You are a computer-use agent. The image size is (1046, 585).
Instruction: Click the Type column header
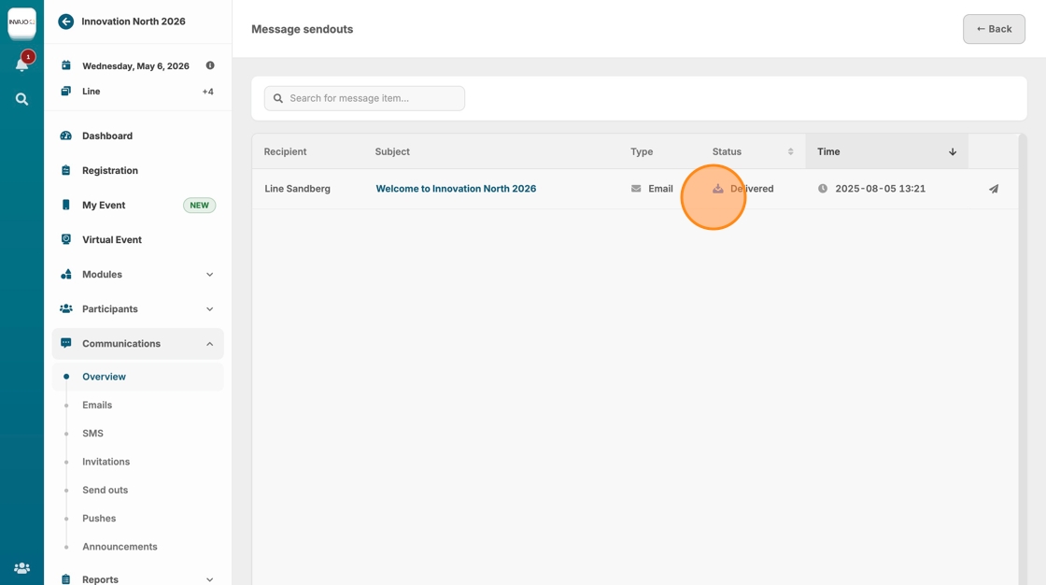[x=642, y=151]
